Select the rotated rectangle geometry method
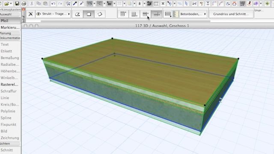The image size is (274, 154). pos(100,14)
